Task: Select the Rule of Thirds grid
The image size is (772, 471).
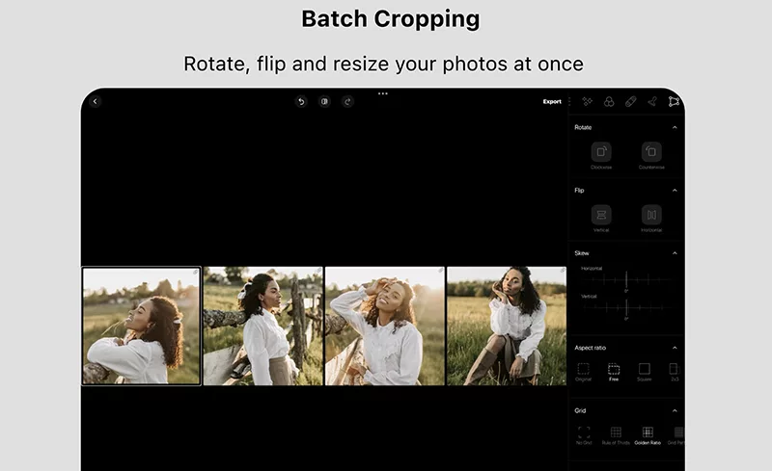Action: click(x=616, y=435)
